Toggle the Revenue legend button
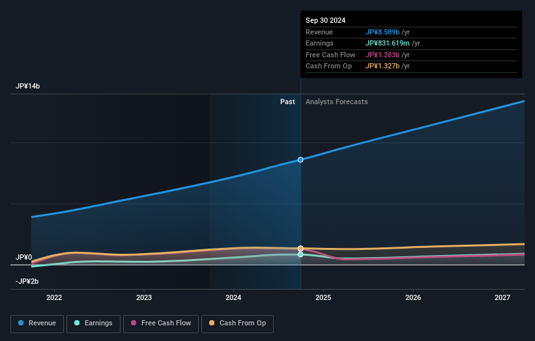Viewport: 535px width, 341px height. 37,323
